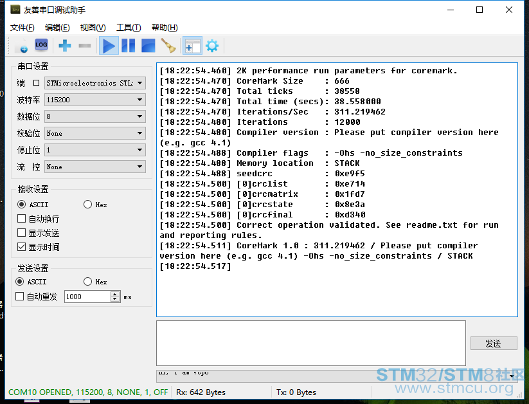Click the Rx: 642 Bytes status entry
Image resolution: width=529 pixels, height=404 pixels.
[201, 392]
